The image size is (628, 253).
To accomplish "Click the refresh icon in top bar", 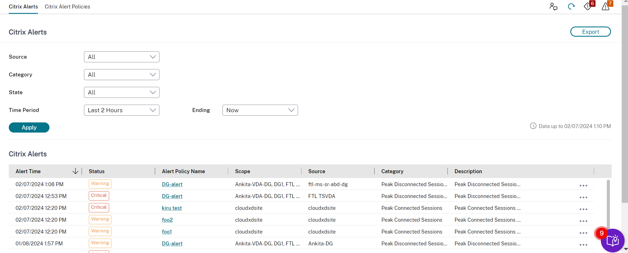I will click(x=571, y=6).
